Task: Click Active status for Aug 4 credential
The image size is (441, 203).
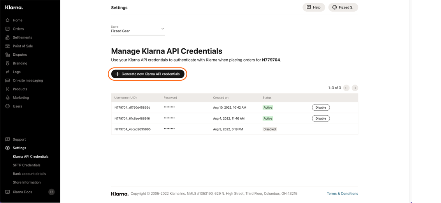Action: (268, 118)
